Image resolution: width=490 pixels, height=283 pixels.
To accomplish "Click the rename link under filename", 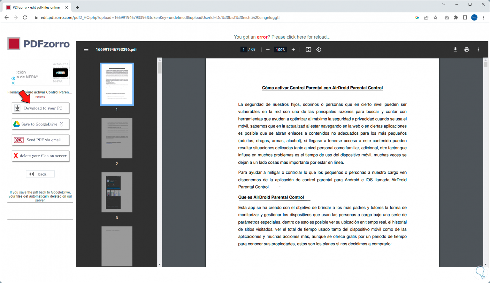I will (x=40, y=97).
